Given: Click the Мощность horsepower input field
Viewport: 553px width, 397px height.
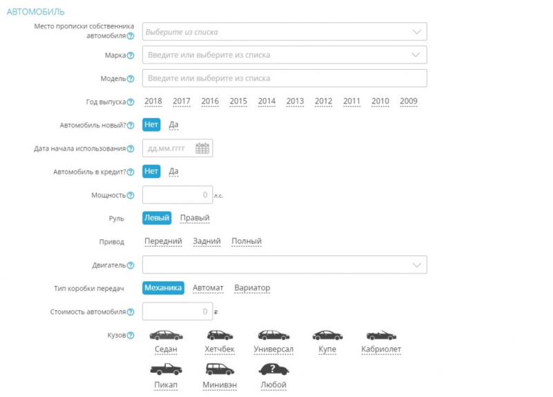Looking at the screenshot, I should 178,195.
